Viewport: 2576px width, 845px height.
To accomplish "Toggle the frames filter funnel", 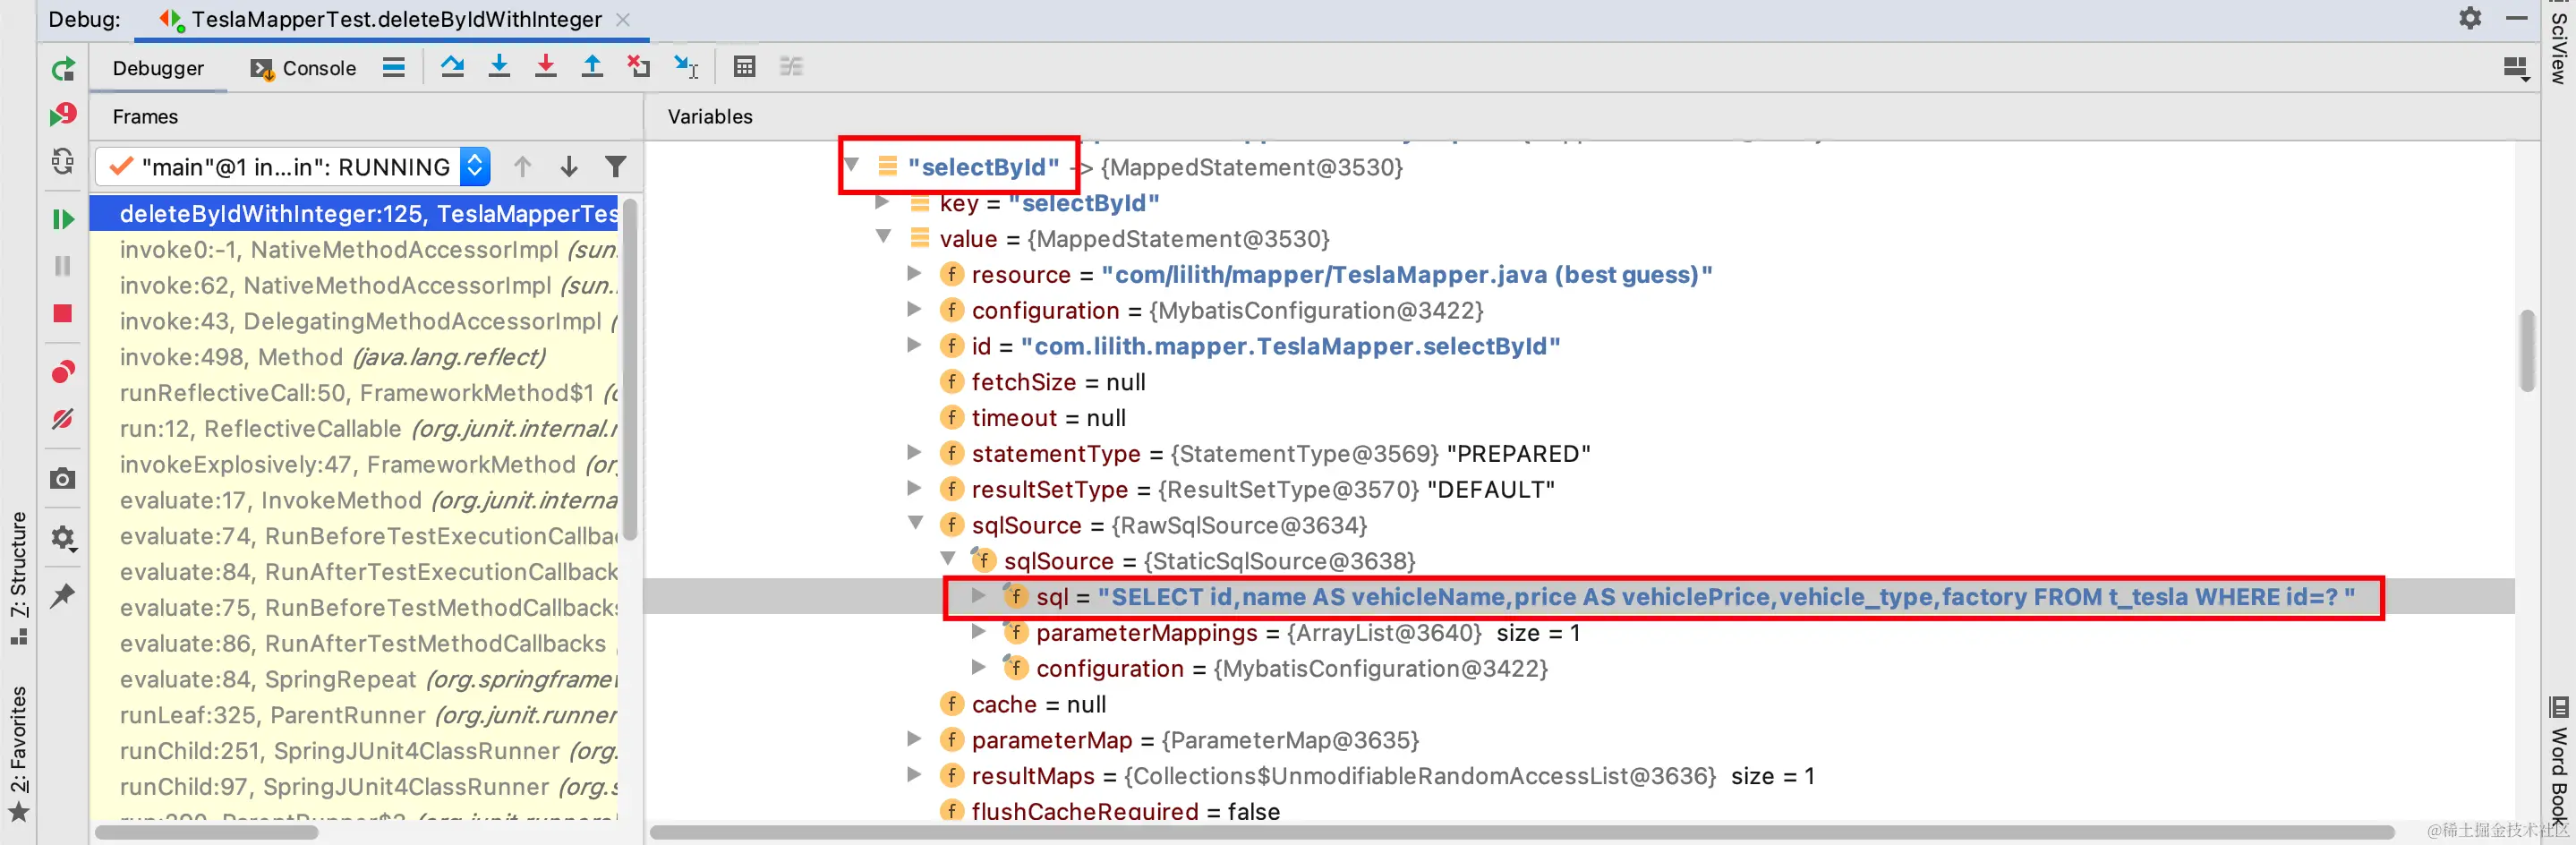I will pyautogui.click(x=616, y=167).
